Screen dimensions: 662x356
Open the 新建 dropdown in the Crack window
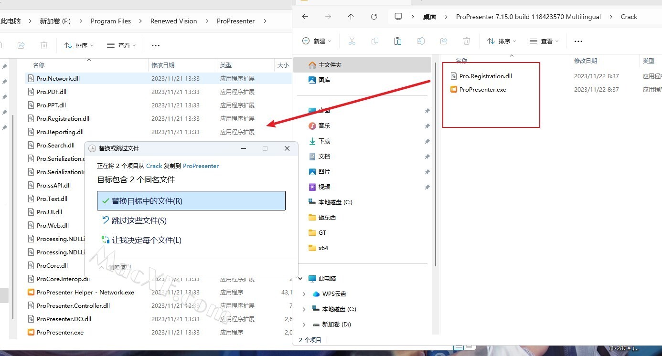tap(317, 42)
